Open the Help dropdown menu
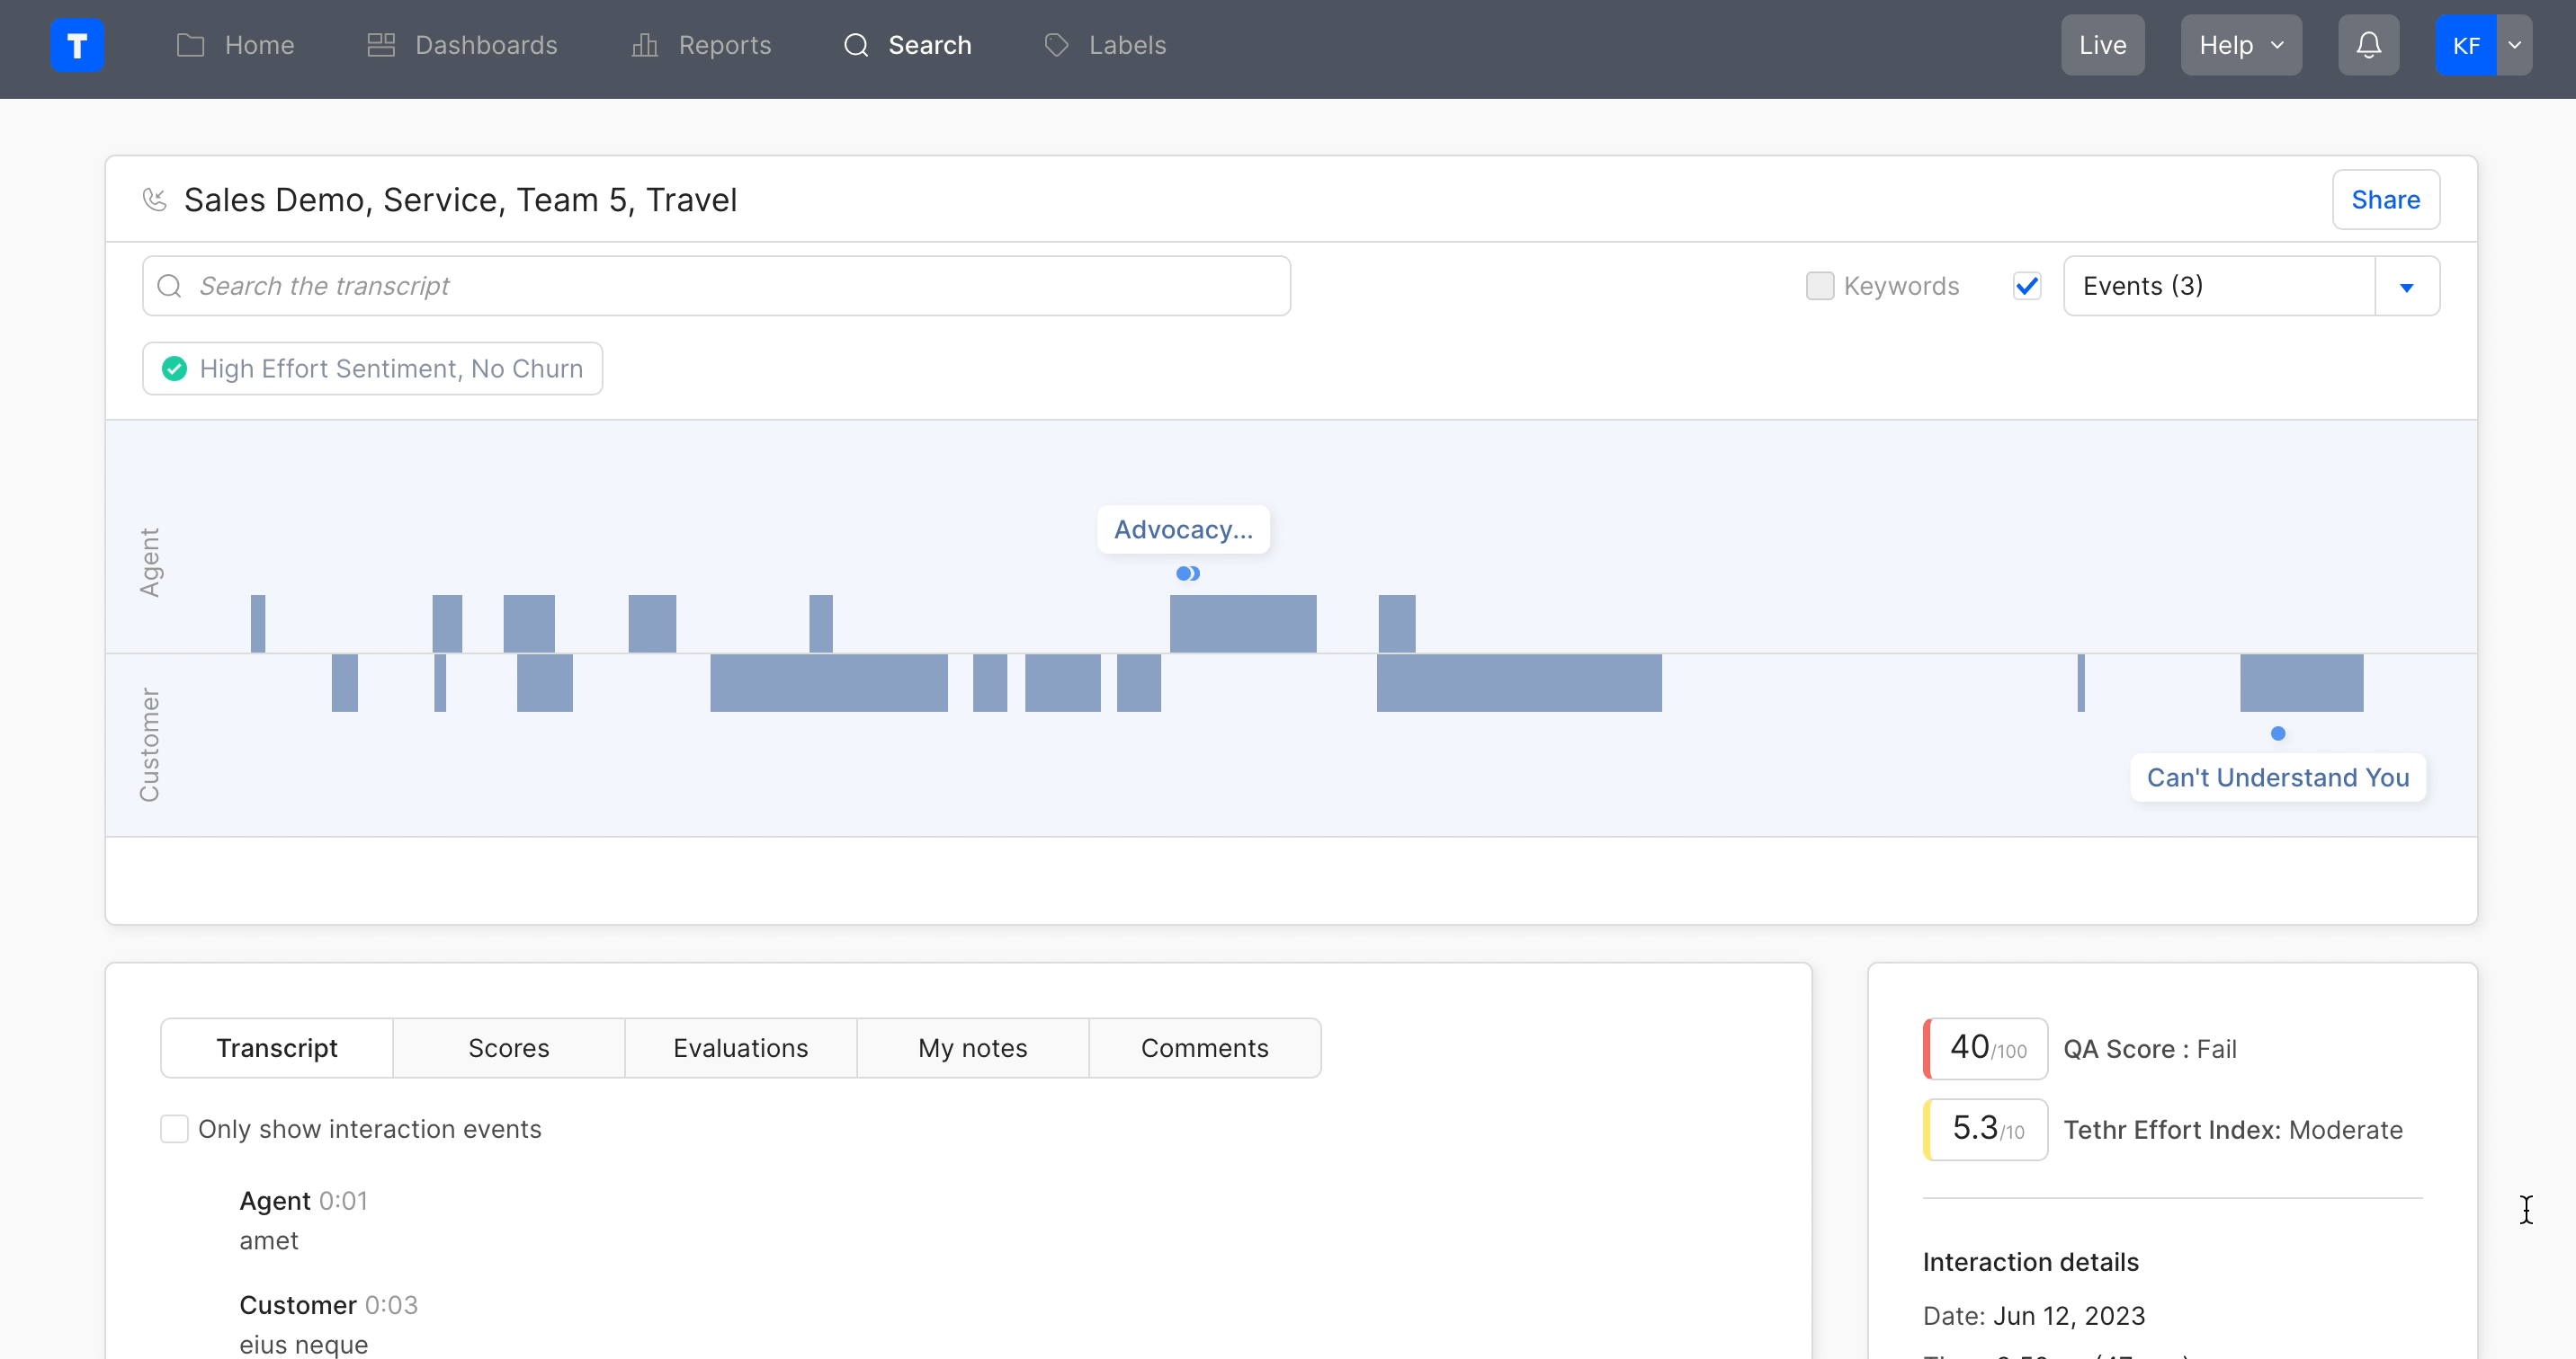 (x=2240, y=45)
